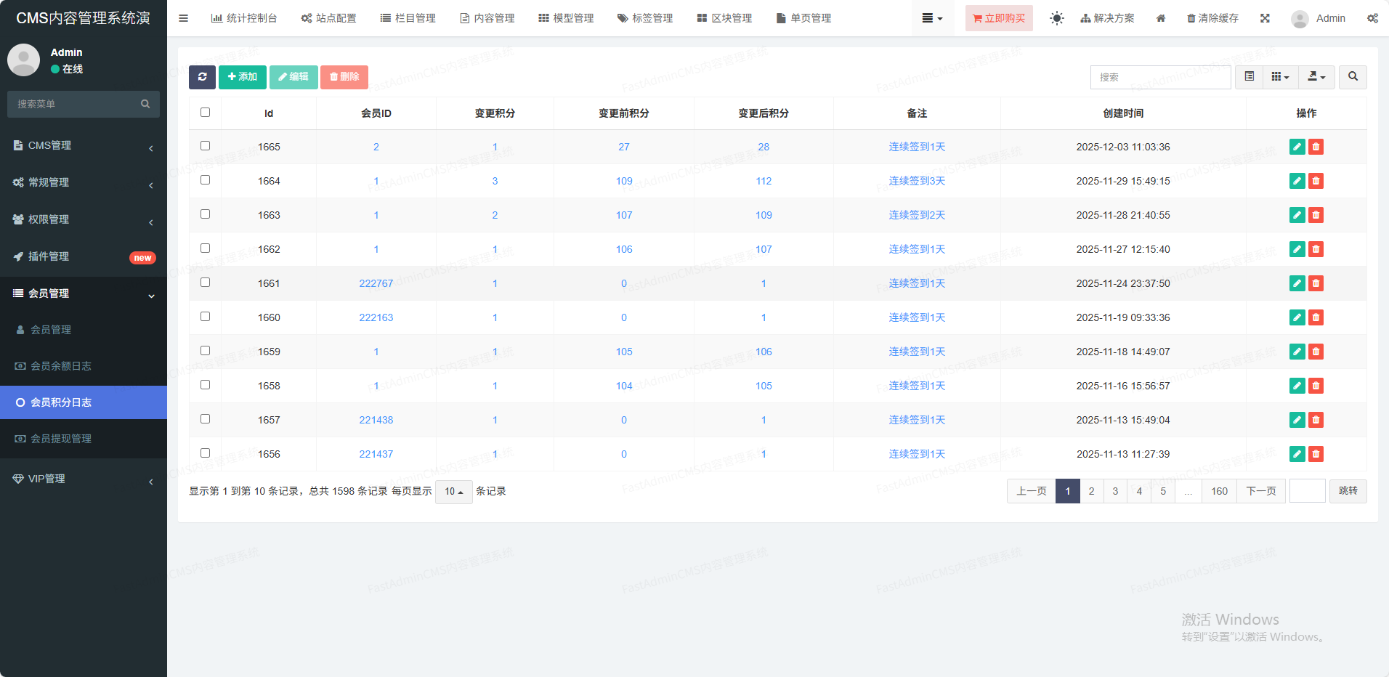Screen dimensions: 1389x677
Task: Click the green 添加 button
Action: 243,77
